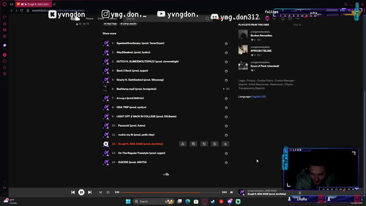The image size is (366, 206).
Task: Toggle repeat in the player bar
Action: coord(108,192)
